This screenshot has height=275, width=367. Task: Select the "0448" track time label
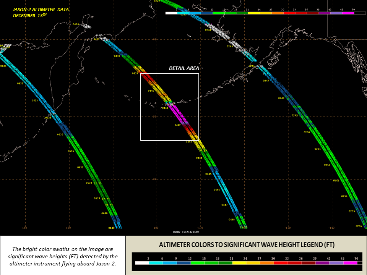pyautogui.click(x=232, y=220)
